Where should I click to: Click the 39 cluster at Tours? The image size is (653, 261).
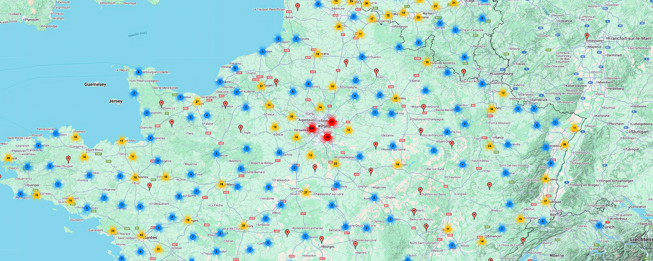click(243, 226)
